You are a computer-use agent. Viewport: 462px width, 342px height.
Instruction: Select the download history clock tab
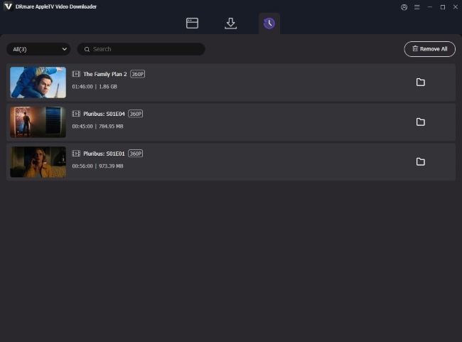click(269, 23)
